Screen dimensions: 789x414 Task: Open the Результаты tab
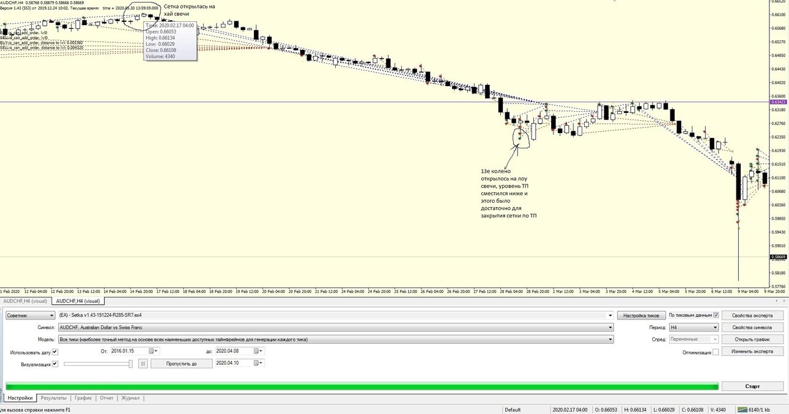(x=54, y=398)
